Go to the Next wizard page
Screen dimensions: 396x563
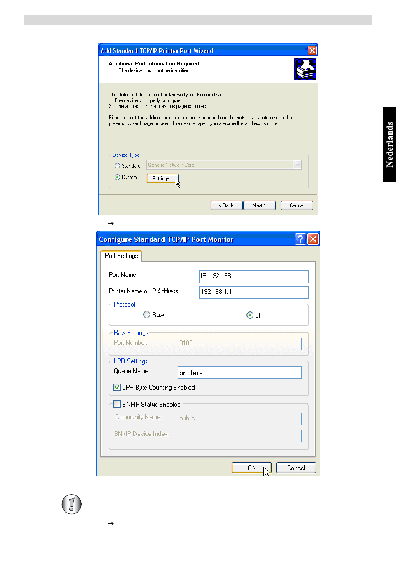pos(259,205)
